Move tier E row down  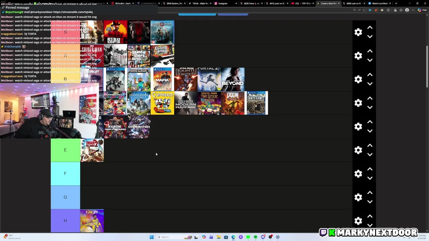point(370,155)
